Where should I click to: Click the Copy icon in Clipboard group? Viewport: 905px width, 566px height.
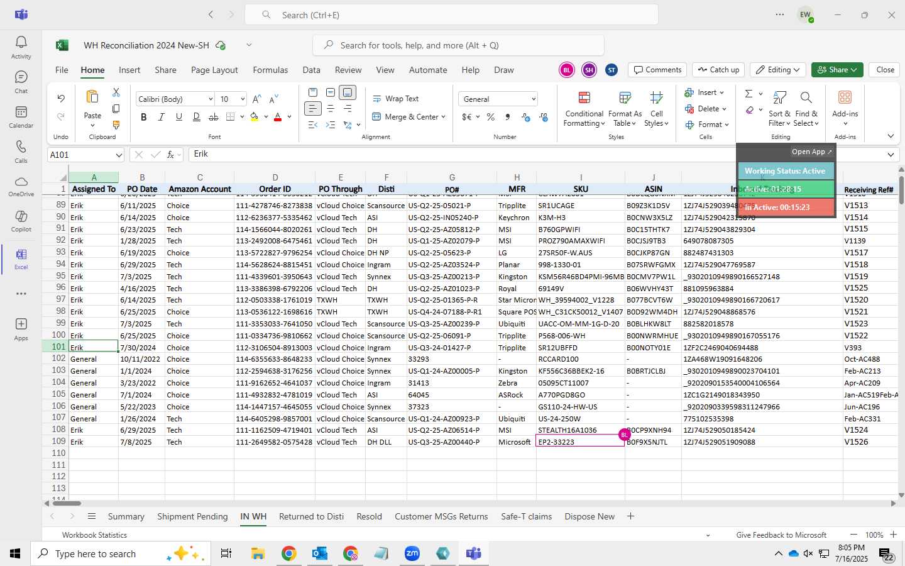[x=116, y=109]
